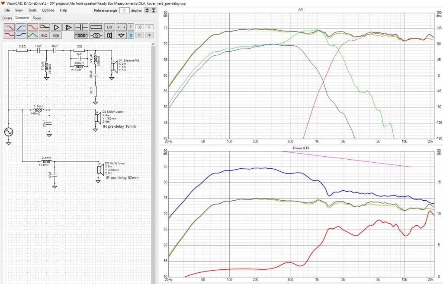Open the component LIB library button
This screenshot has width=443, height=284.
point(109,27)
